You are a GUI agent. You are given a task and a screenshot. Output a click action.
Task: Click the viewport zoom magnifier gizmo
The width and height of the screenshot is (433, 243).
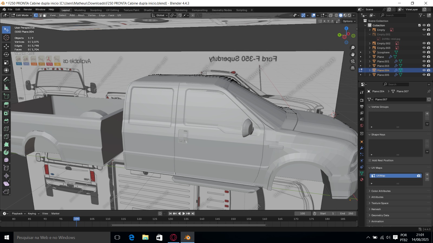click(x=353, y=48)
